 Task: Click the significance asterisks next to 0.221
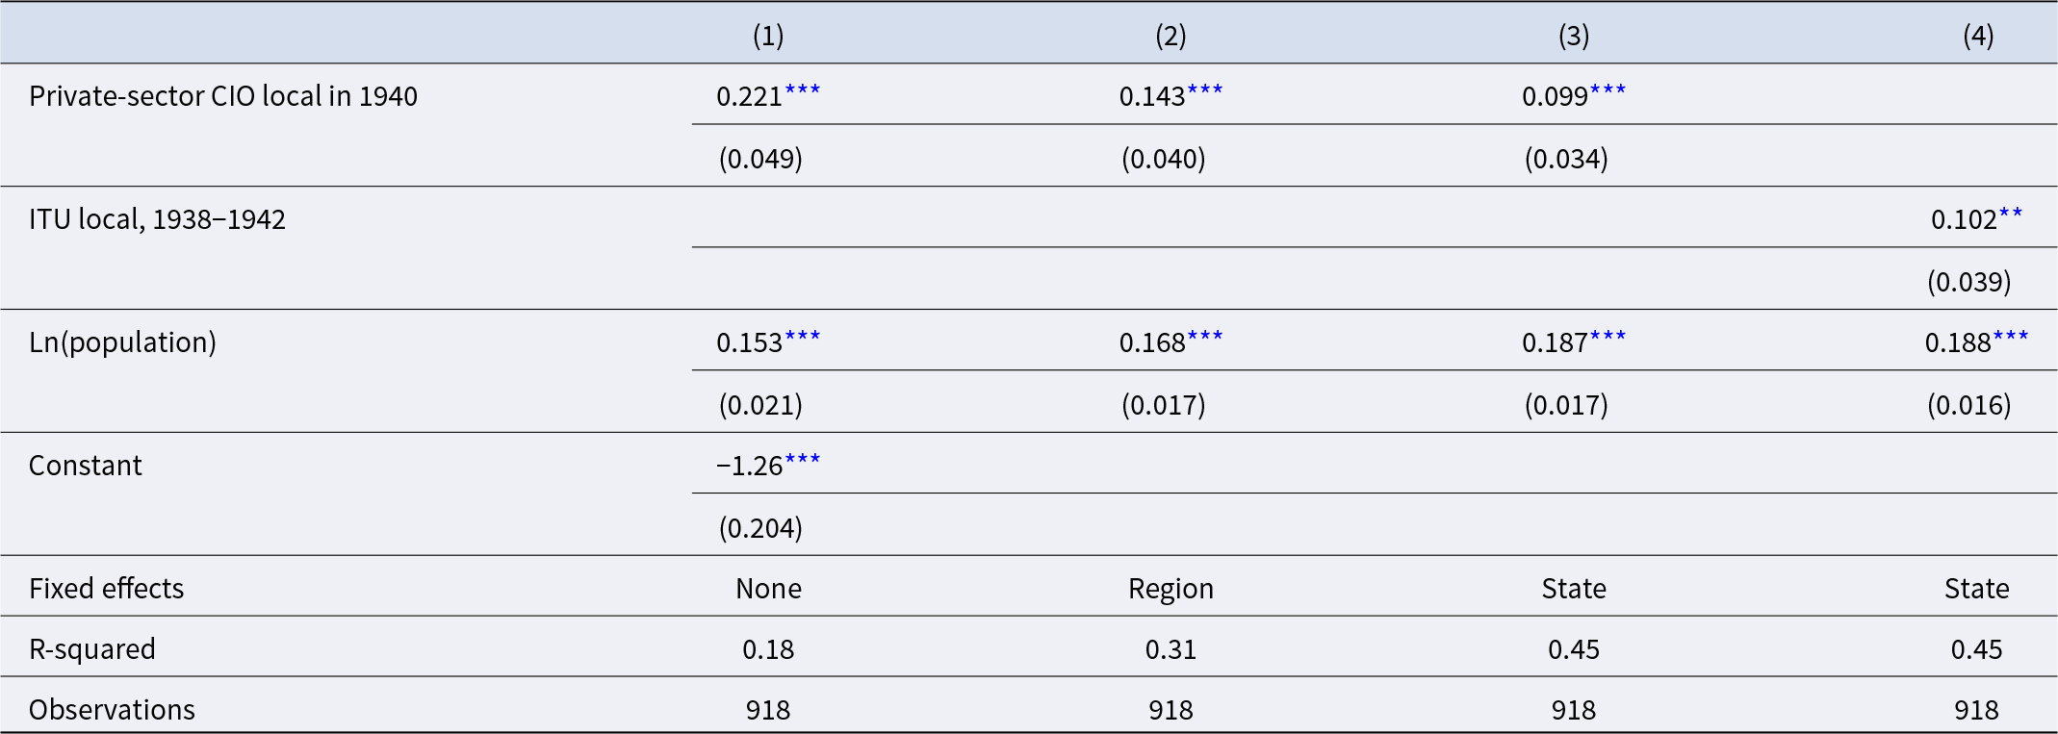pos(803,90)
